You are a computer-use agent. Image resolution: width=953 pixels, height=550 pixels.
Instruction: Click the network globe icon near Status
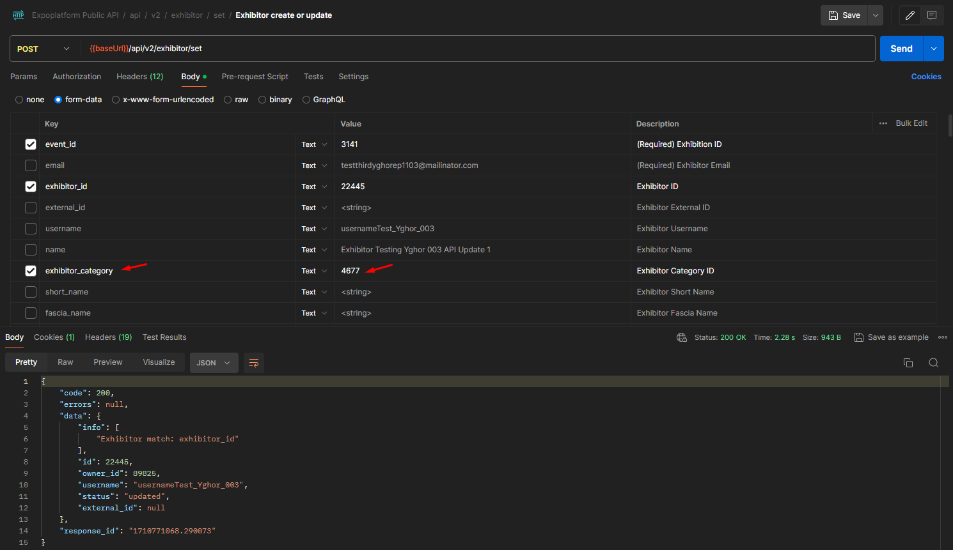[x=682, y=337]
